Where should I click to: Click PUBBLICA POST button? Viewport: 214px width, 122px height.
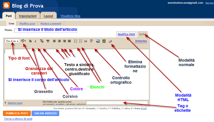[17, 113]
